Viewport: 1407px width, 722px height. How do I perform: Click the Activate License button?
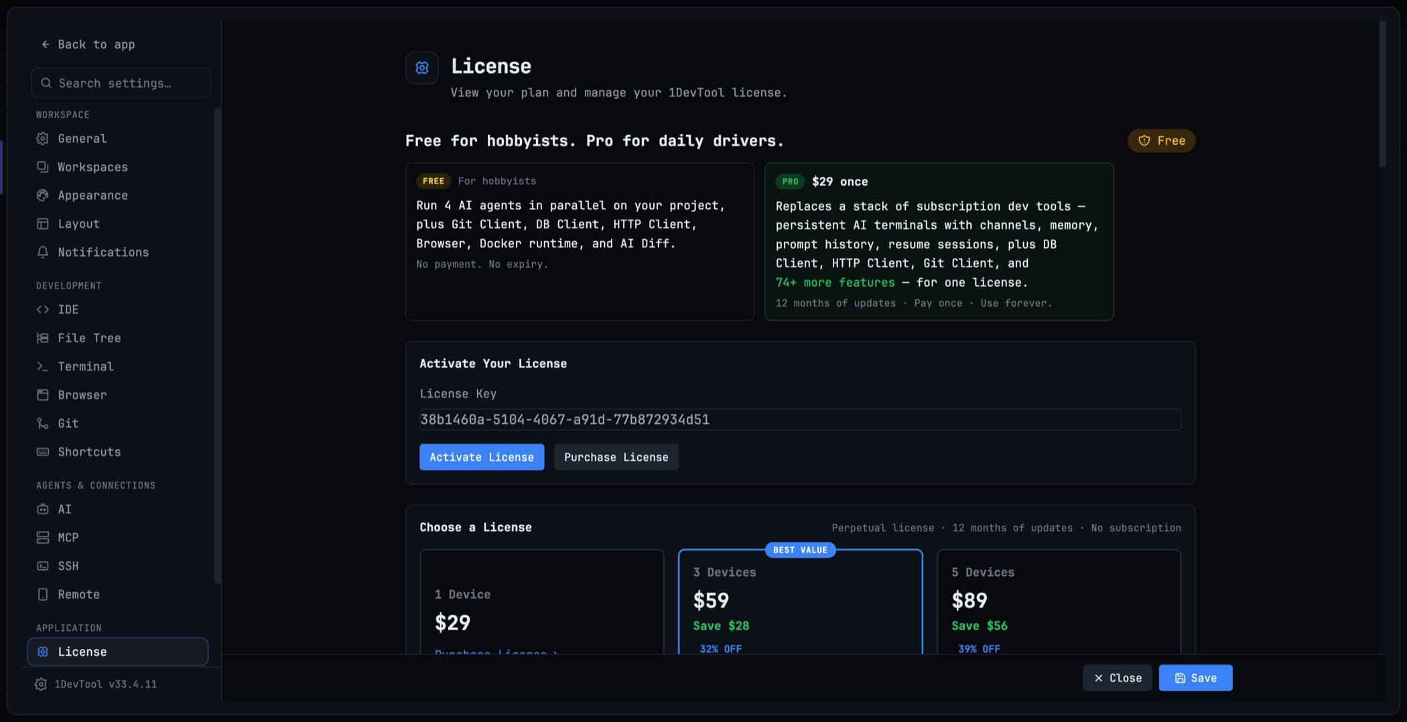pos(482,457)
